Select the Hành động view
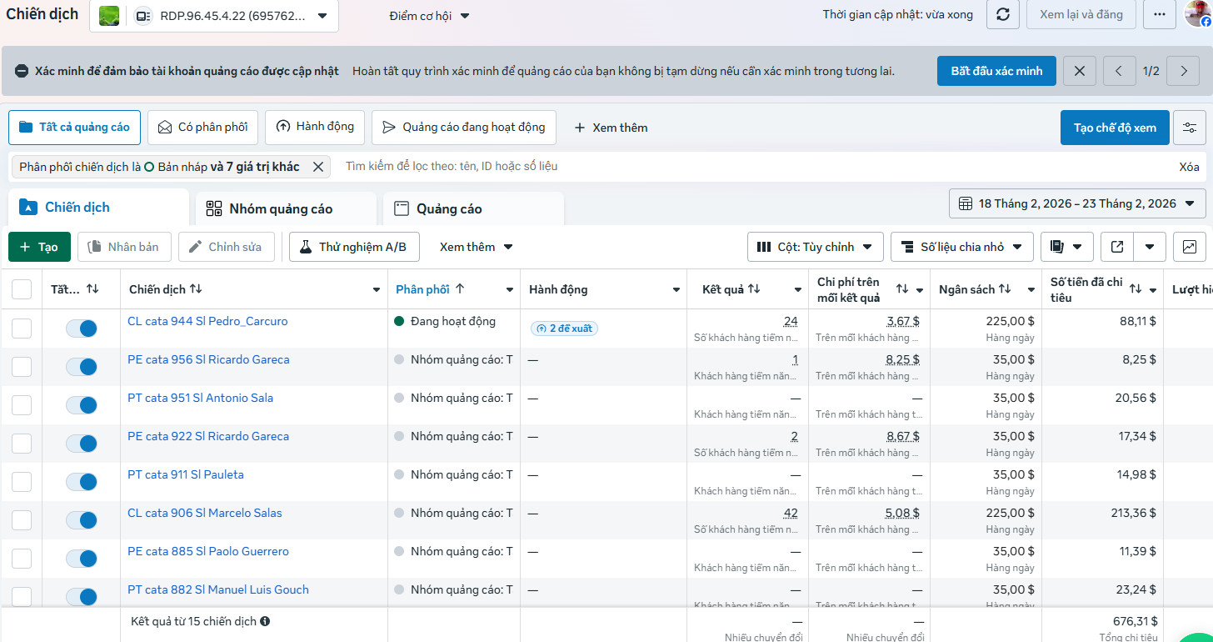The width and height of the screenshot is (1213, 642). [315, 128]
